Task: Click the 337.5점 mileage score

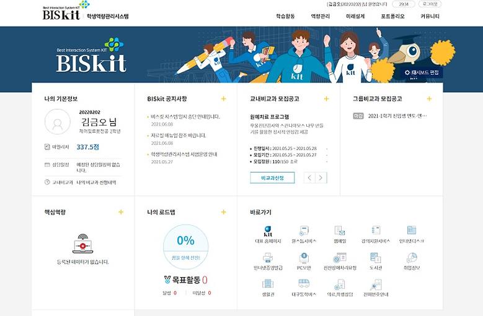Action: pyautogui.click(x=88, y=147)
